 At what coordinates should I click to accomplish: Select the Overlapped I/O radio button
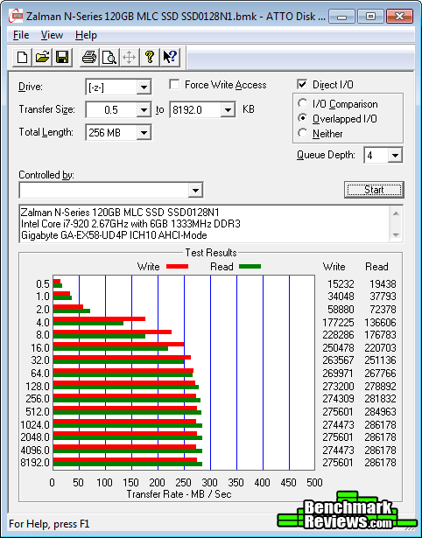pyautogui.click(x=303, y=118)
